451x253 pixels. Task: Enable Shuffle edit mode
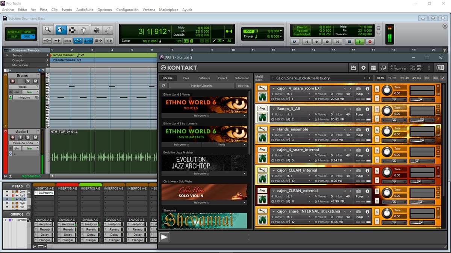[x=14, y=32]
